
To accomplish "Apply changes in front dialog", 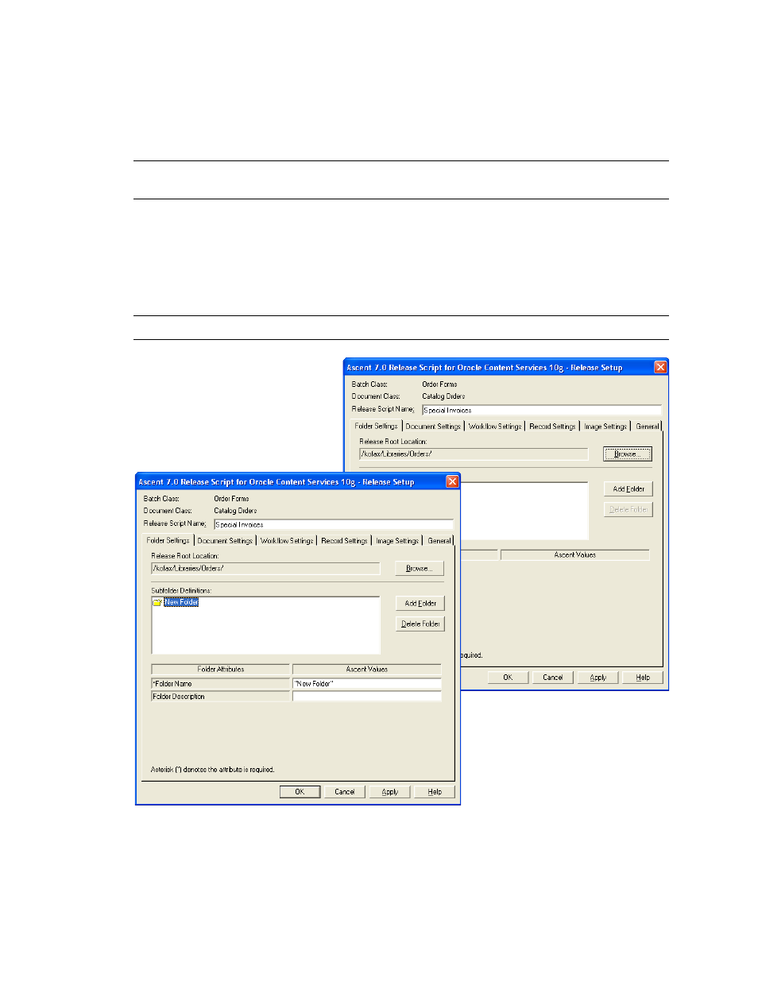I will 390,792.
